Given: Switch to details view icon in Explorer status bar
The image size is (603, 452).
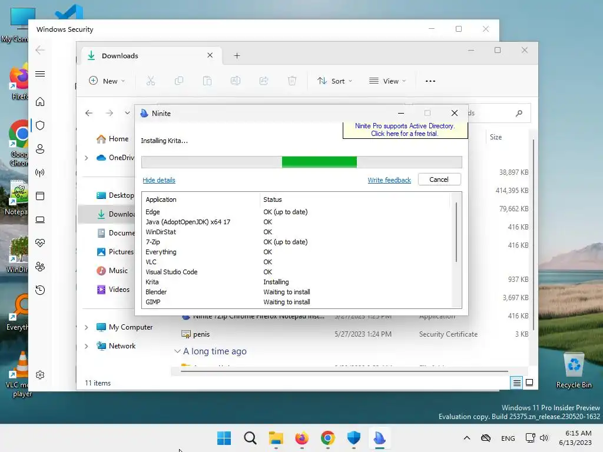Looking at the screenshot, I should tap(516, 383).
